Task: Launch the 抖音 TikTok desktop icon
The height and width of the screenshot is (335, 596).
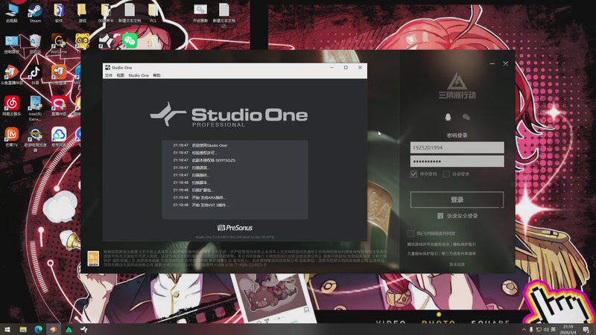Action: pyautogui.click(x=35, y=75)
